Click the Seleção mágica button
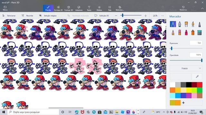 point(48,16)
